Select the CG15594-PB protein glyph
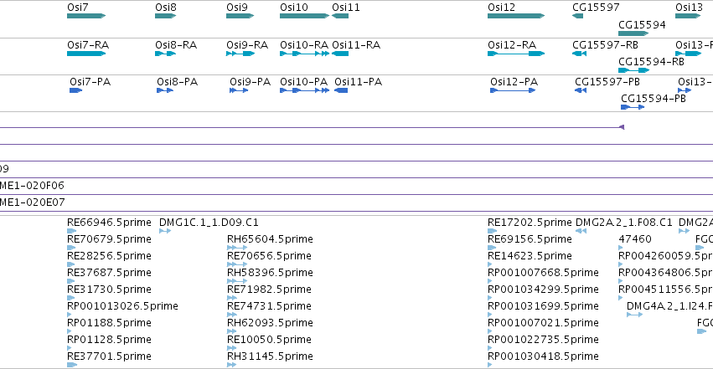Image resolution: width=713 pixels, height=369 pixels. pyautogui.click(x=633, y=107)
